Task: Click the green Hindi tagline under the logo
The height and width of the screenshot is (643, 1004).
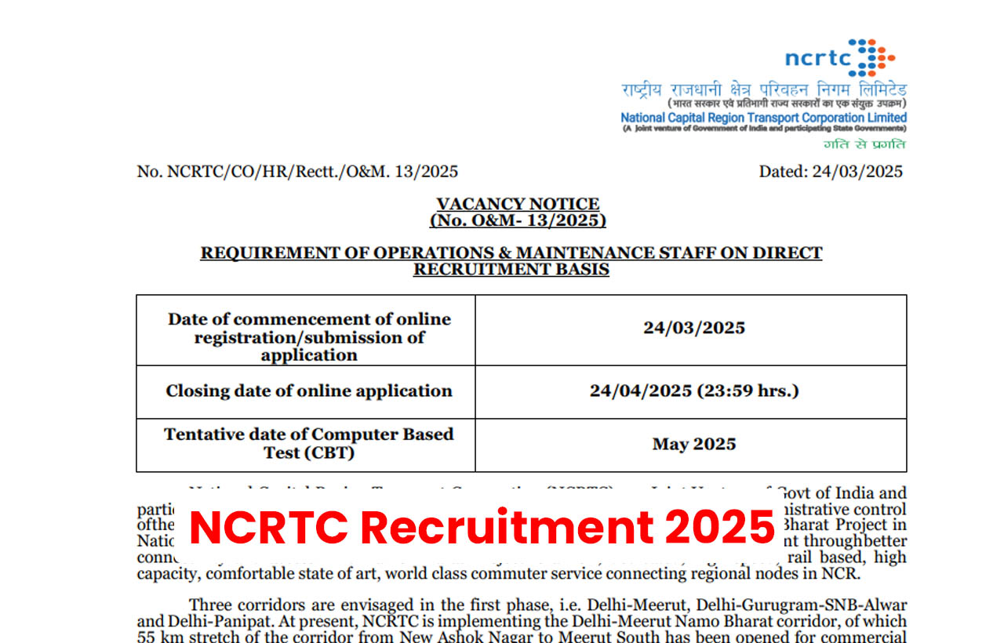Action: pyautogui.click(x=864, y=144)
